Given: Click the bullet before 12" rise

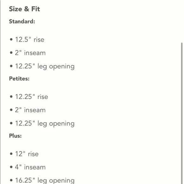Looking at the screenshot, I should tap(11, 154).
